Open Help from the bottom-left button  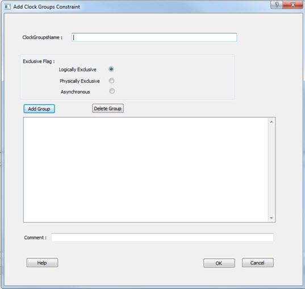42,263
